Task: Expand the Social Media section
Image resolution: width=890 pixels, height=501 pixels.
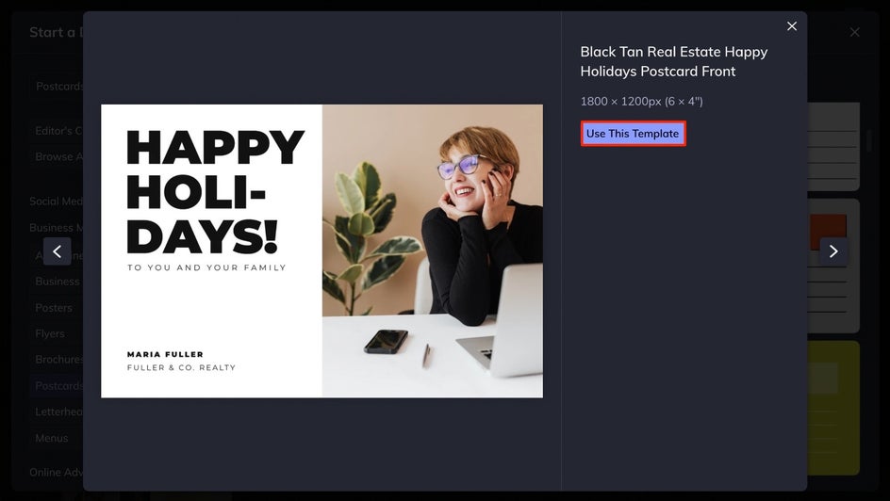Action: pos(57,202)
